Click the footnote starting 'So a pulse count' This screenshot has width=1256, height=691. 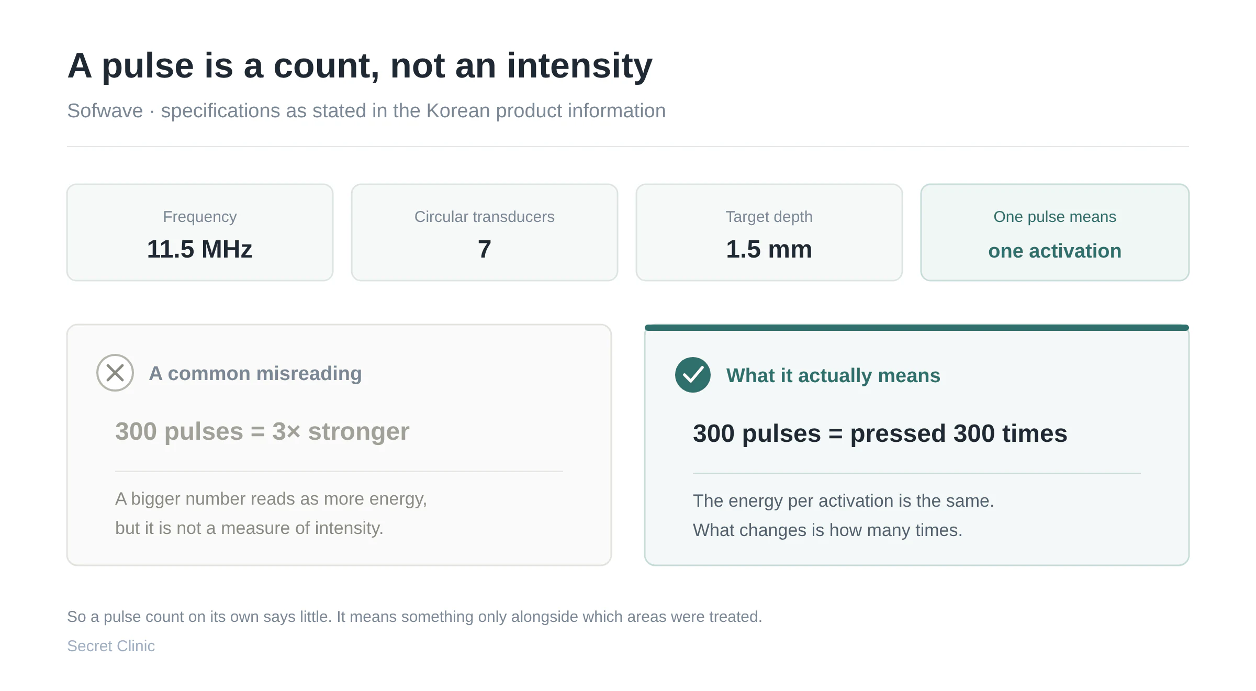coord(414,617)
